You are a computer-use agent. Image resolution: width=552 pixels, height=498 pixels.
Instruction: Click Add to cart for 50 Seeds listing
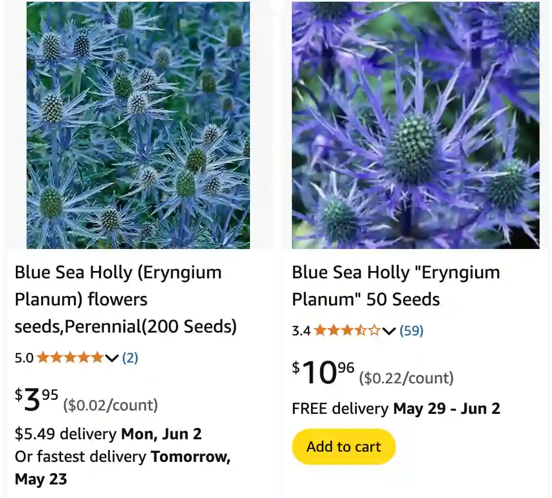[x=343, y=446]
